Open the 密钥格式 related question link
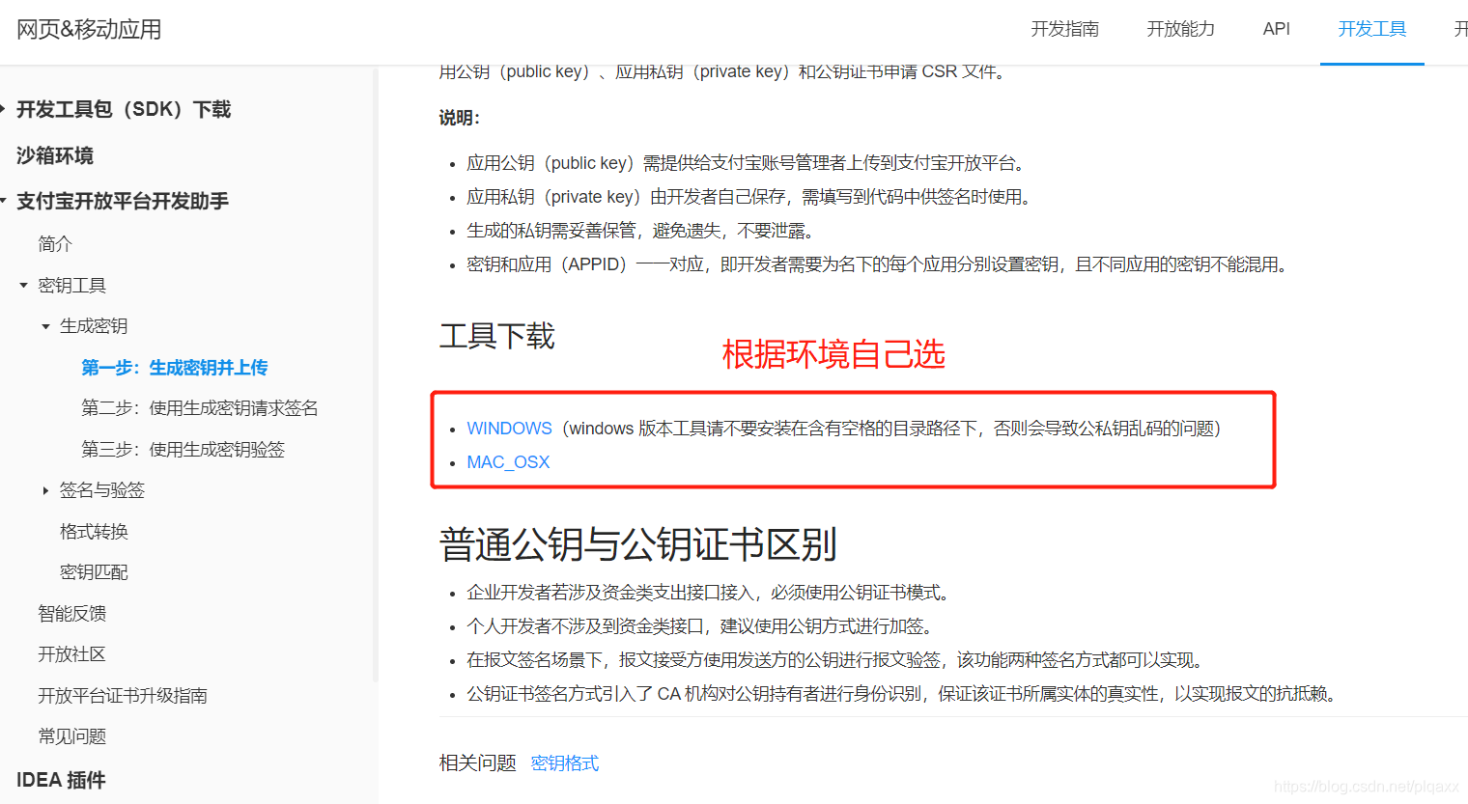The width and height of the screenshot is (1468, 804). tap(565, 763)
